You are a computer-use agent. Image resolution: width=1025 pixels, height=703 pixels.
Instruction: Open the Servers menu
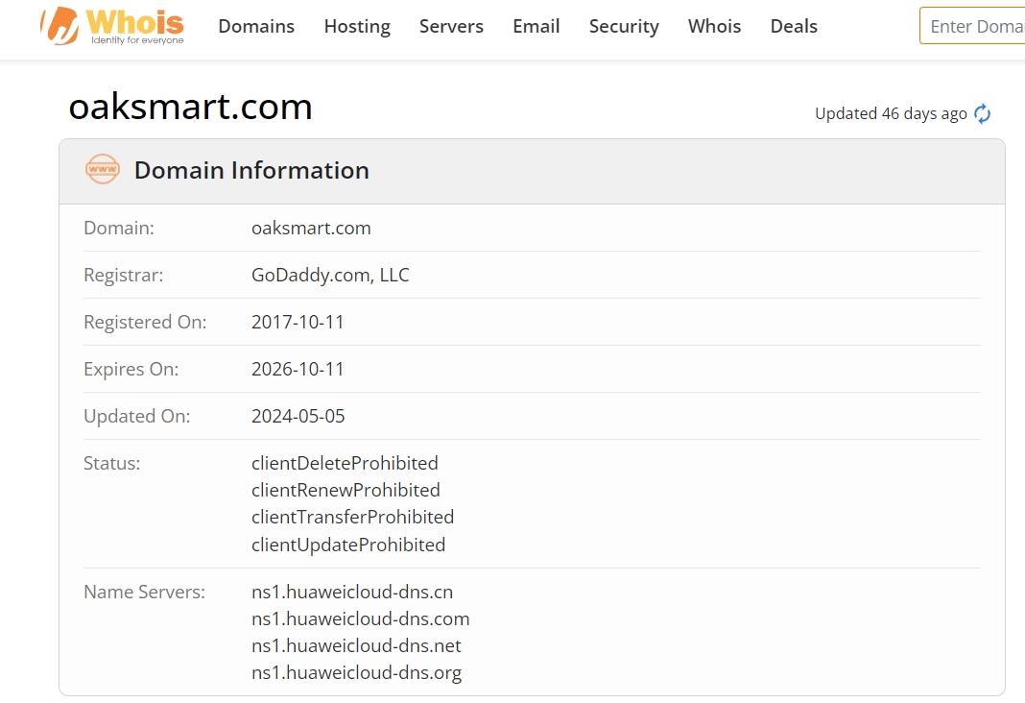pos(451,26)
